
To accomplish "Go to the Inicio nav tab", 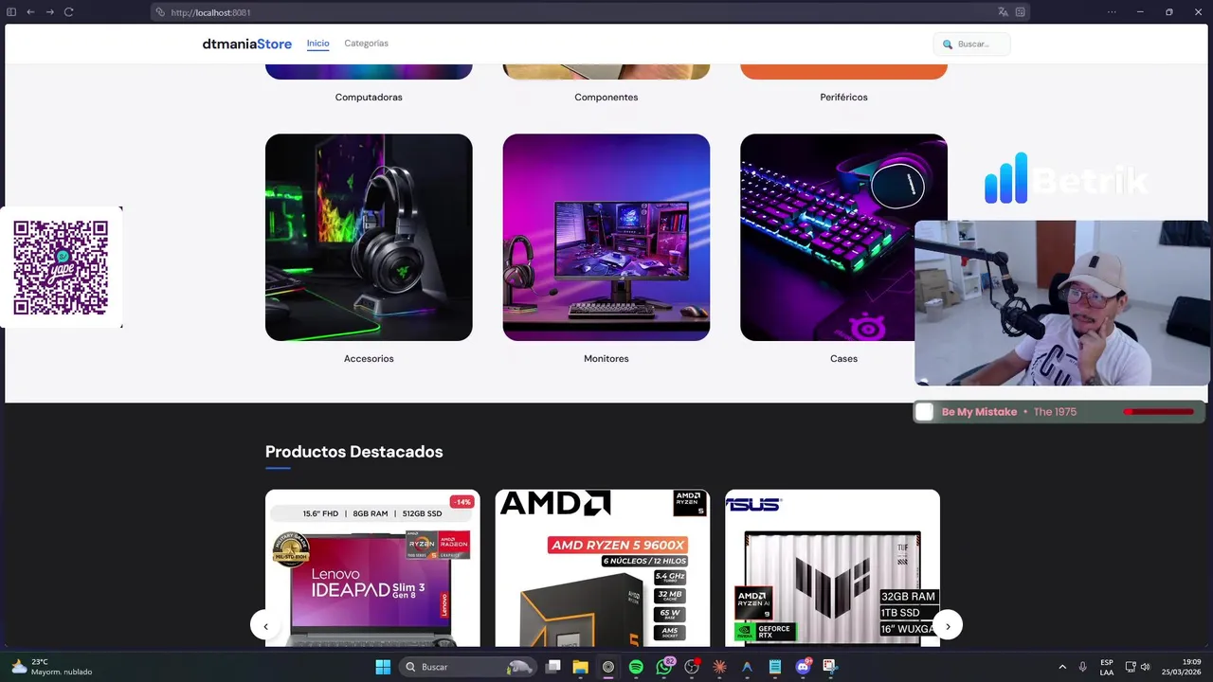I will click(x=317, y=44).
